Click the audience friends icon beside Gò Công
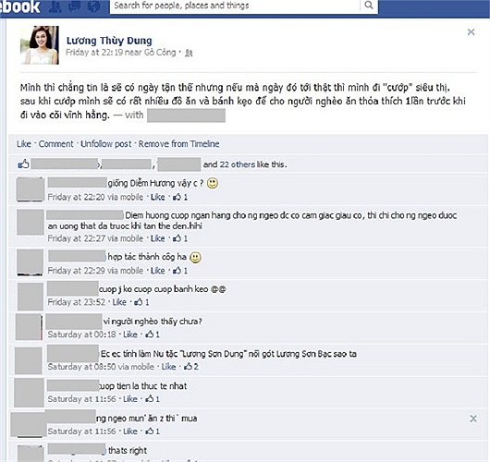The image size is (490, 462). [189, 53]
